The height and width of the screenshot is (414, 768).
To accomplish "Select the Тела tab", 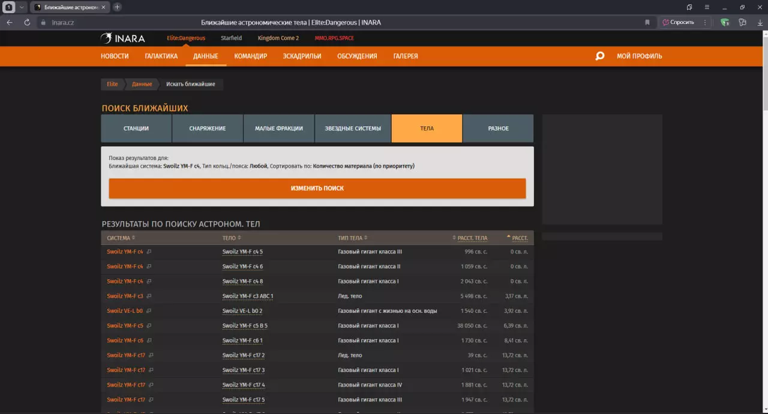I will (x=427, y=128).
